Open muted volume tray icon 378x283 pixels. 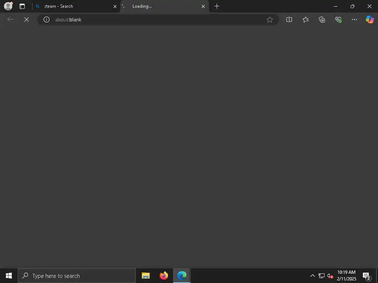(330, 276)
